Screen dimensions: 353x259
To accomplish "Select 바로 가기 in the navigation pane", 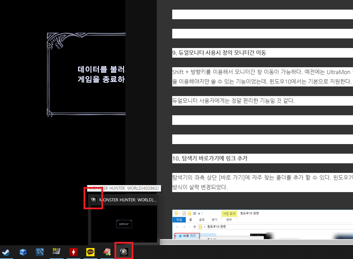I will coord(189,236).
